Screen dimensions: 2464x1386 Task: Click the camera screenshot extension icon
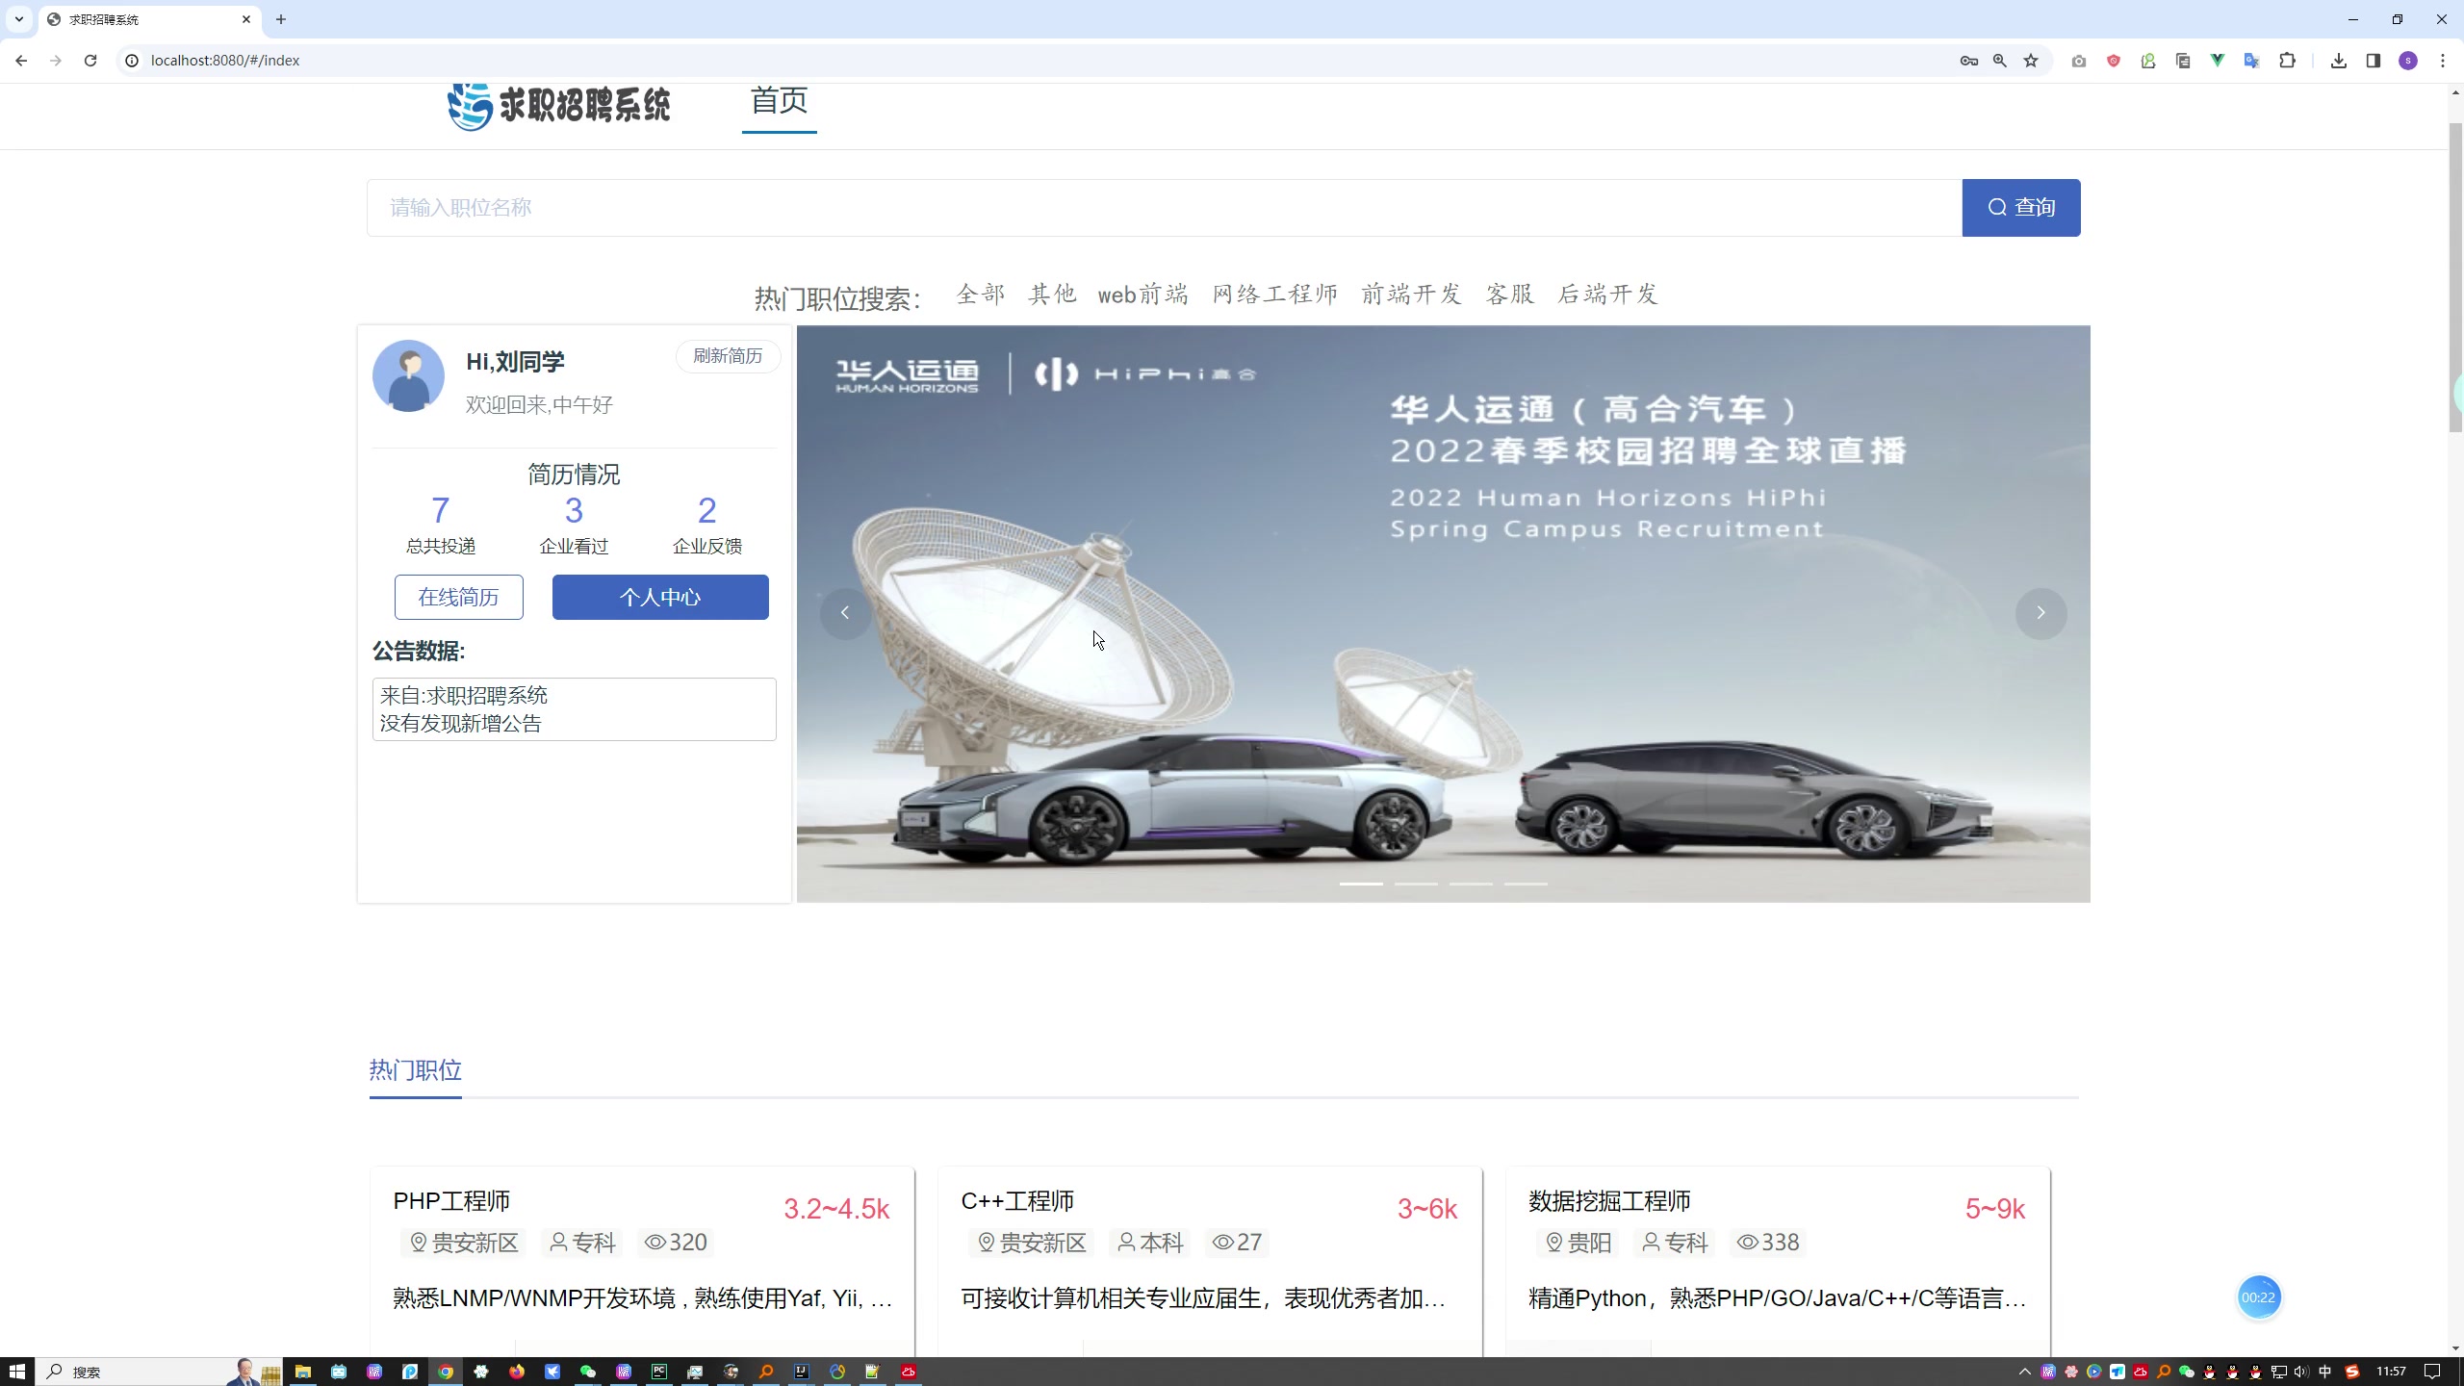(x=2079, y=61)
